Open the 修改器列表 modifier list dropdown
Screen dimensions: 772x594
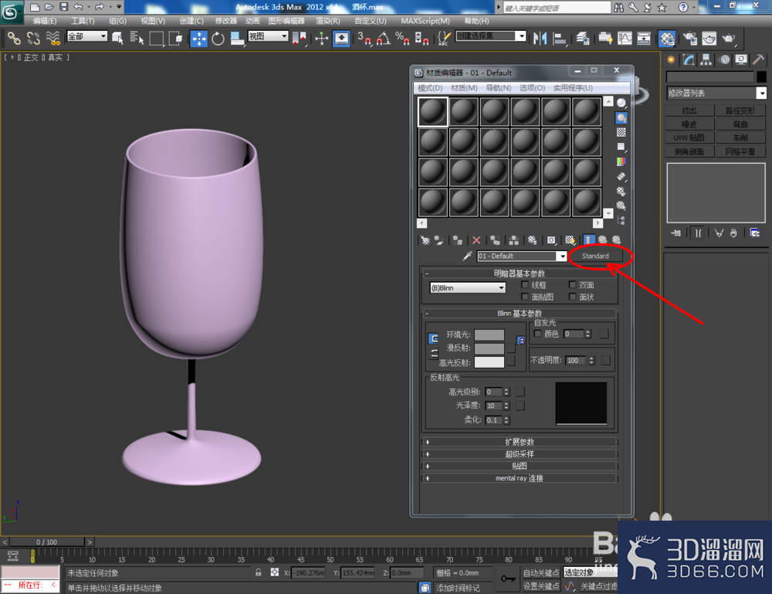(x=716, y=93)
